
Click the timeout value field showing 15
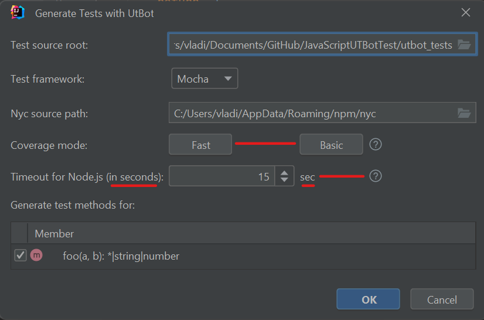click(221, 176)
